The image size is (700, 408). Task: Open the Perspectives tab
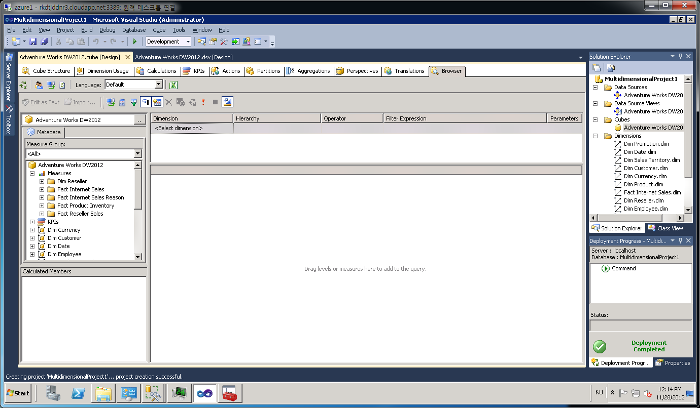pyautogui.click(x=358, y=71)
